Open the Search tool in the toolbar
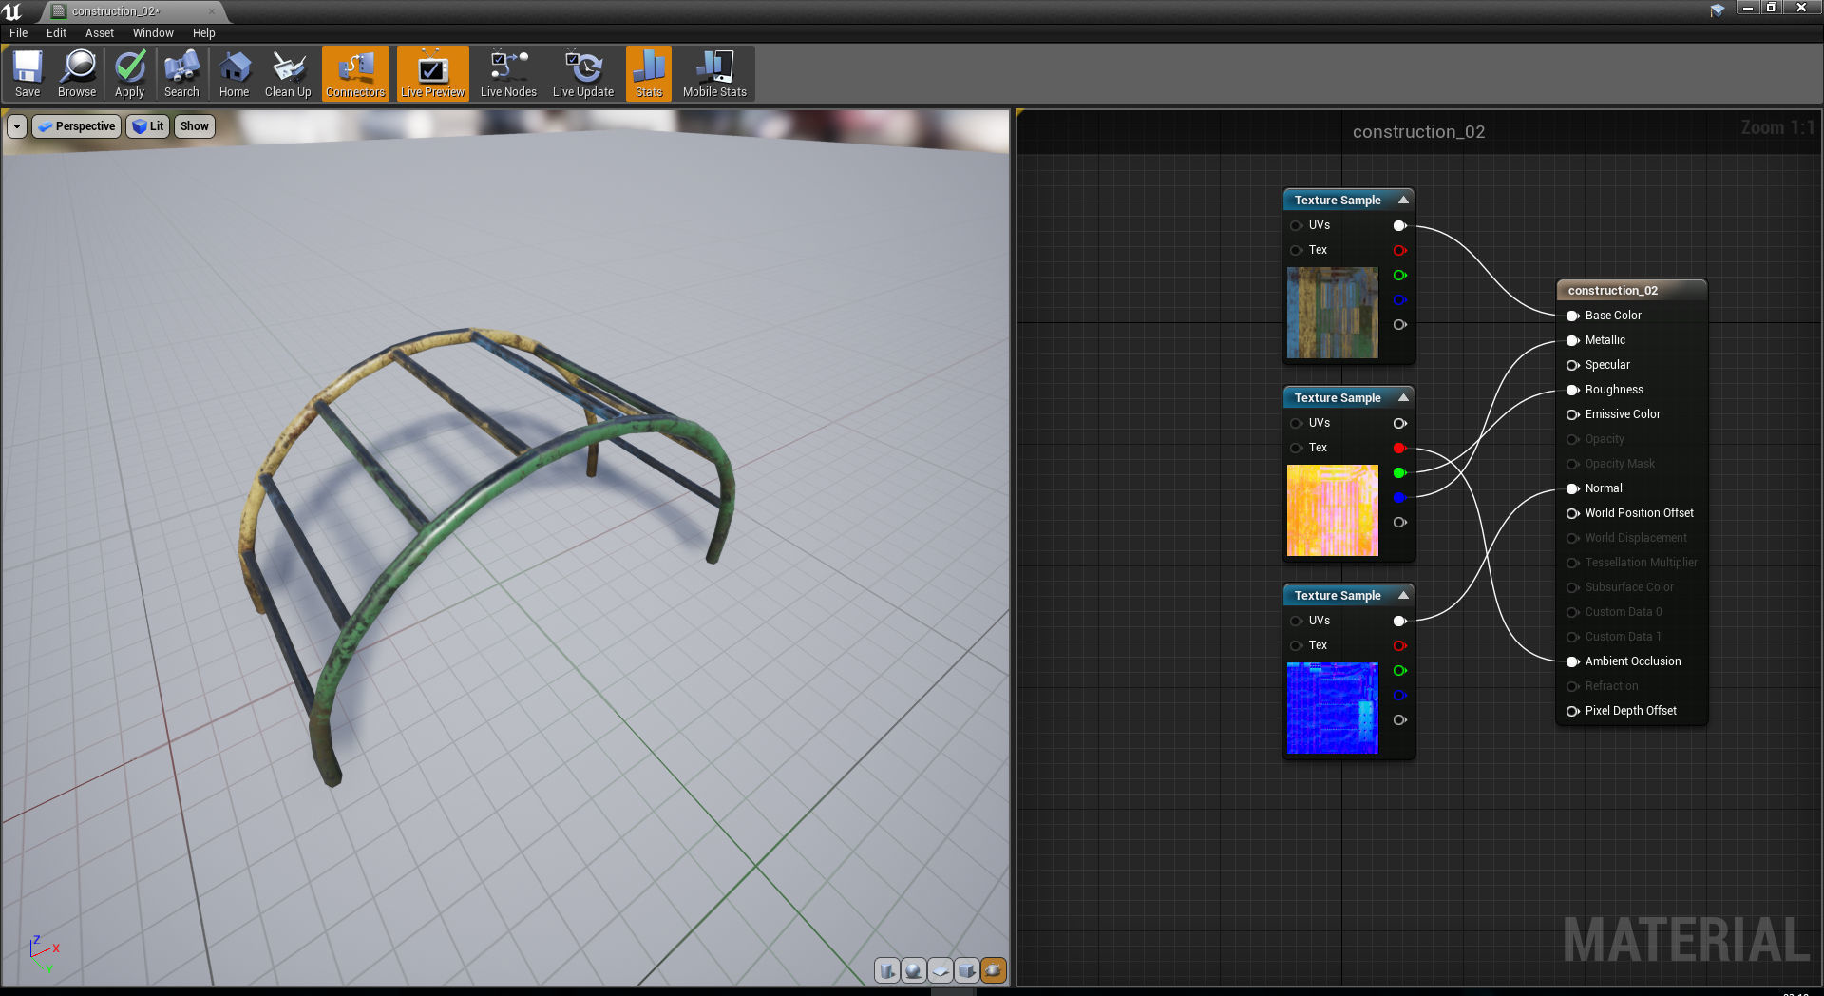 pos(181,74)
